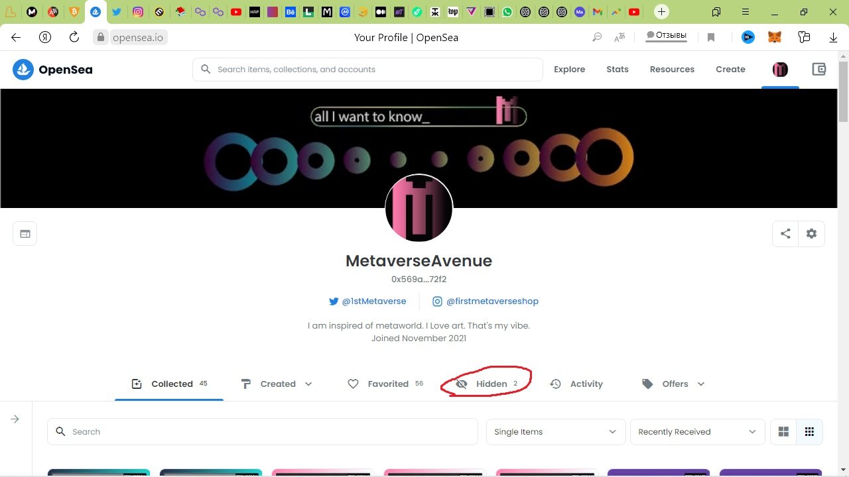Click the new tab plus button
The width and height of the screenshot is (849, 477).
[661, 12]
